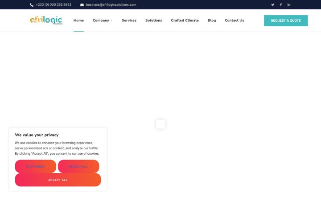This screenshot has height=200, width=321.
Task: Open the Twitter social icon
Action: click(273, 5)
